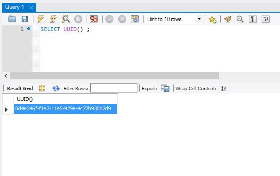The height and width of the screenshot is (176, 280).
Task: Rollback transaction X icon
Action: (x=122, y=19)
